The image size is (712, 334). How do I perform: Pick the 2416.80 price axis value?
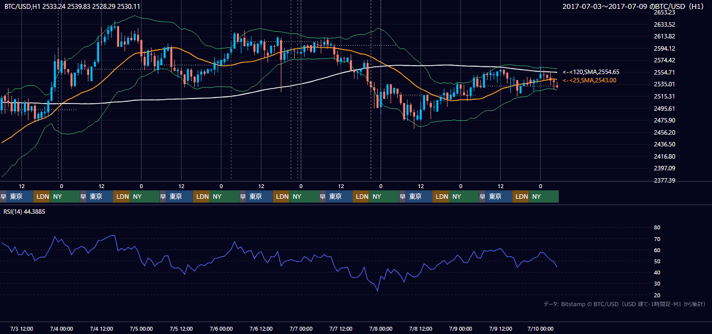click(664, 156)
